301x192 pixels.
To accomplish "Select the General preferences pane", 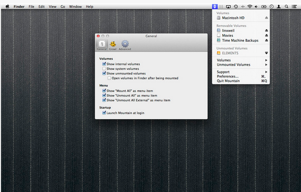I will tap(102, 45).
